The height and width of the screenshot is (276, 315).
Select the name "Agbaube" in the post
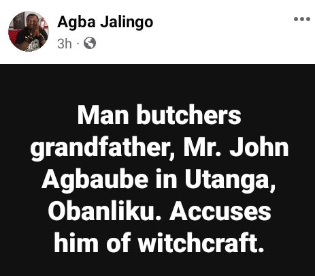[x=95, y=179]
